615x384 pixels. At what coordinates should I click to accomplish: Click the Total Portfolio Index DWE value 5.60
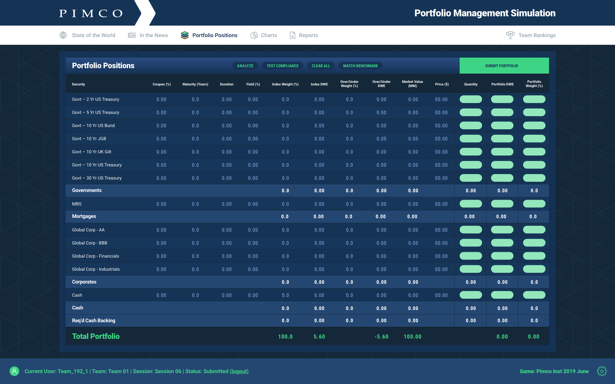[319, 337]
